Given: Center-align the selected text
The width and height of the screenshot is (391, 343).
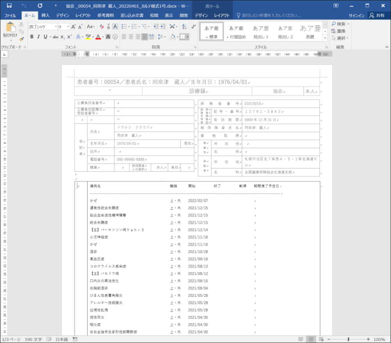Looking at the screenshot, I should (131, 37).
